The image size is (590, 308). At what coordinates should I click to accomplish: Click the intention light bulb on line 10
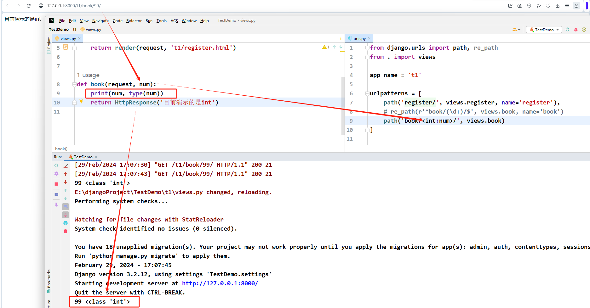point(81,101)
